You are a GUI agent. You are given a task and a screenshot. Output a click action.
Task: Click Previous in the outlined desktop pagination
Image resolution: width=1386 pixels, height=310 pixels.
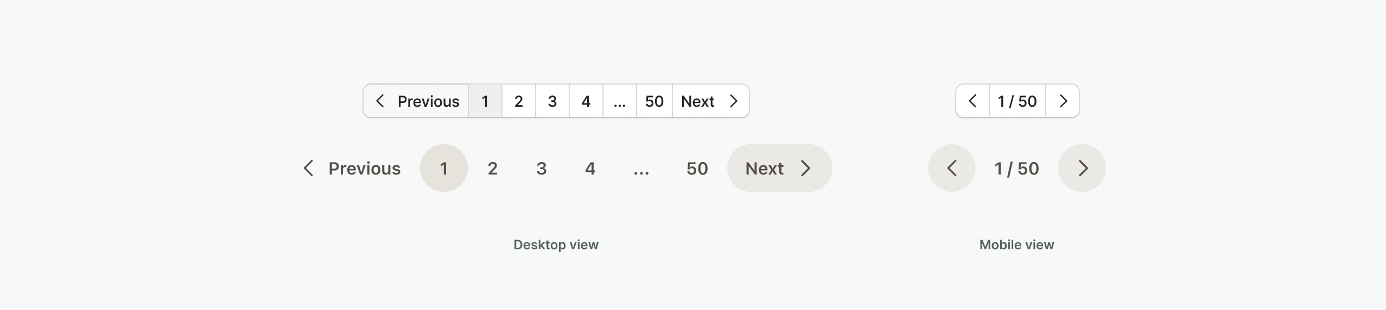click(x=416, y=101)
